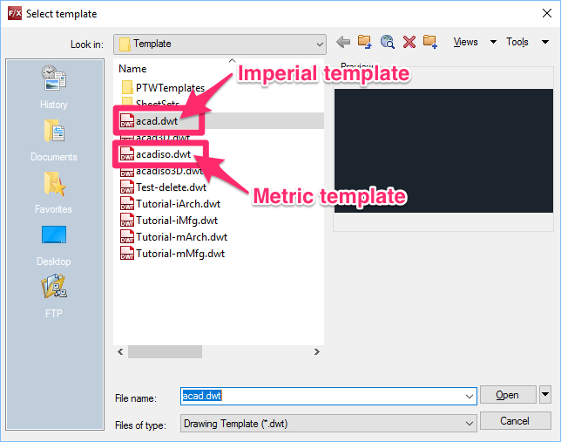Click the horizontal scrollbar left arrow

120,351
